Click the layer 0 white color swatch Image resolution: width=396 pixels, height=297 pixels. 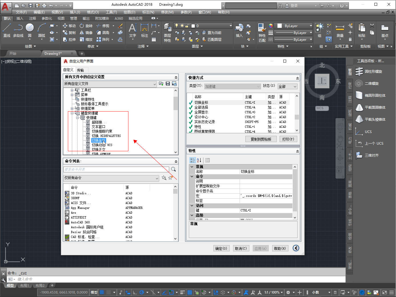point(193,26)
